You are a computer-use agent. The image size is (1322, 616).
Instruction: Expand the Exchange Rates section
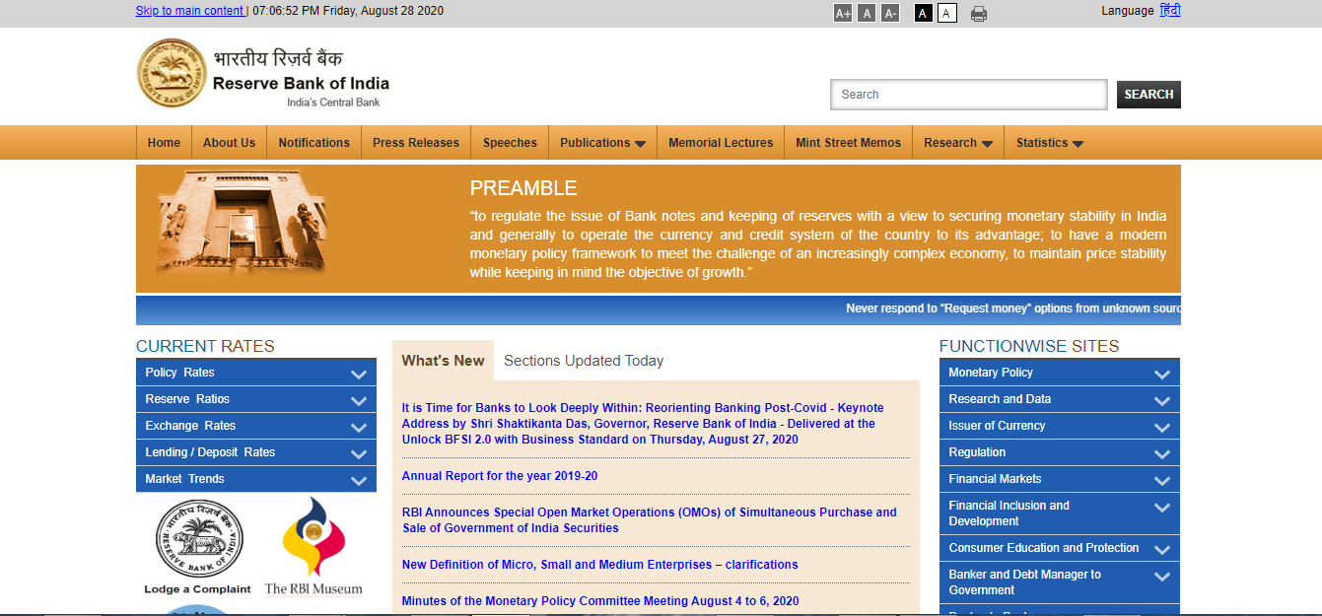256,426
